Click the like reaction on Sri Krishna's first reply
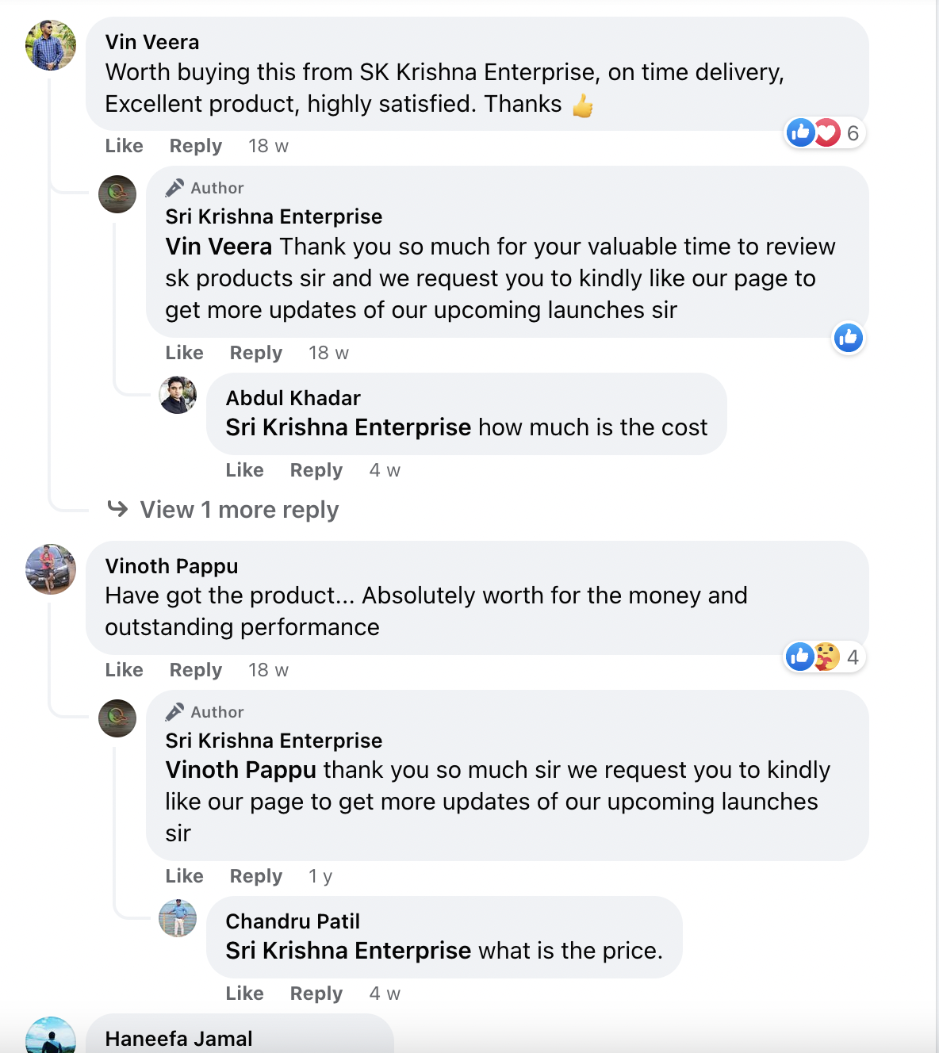The image size is (939, 1053). pos(848,339)
